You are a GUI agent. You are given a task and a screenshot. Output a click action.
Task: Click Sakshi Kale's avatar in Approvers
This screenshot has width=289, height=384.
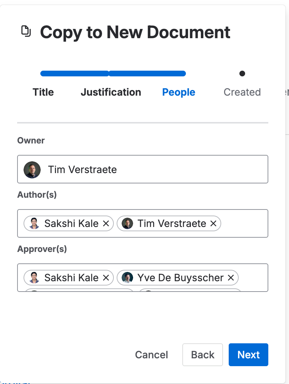click(x=34, y=278)
